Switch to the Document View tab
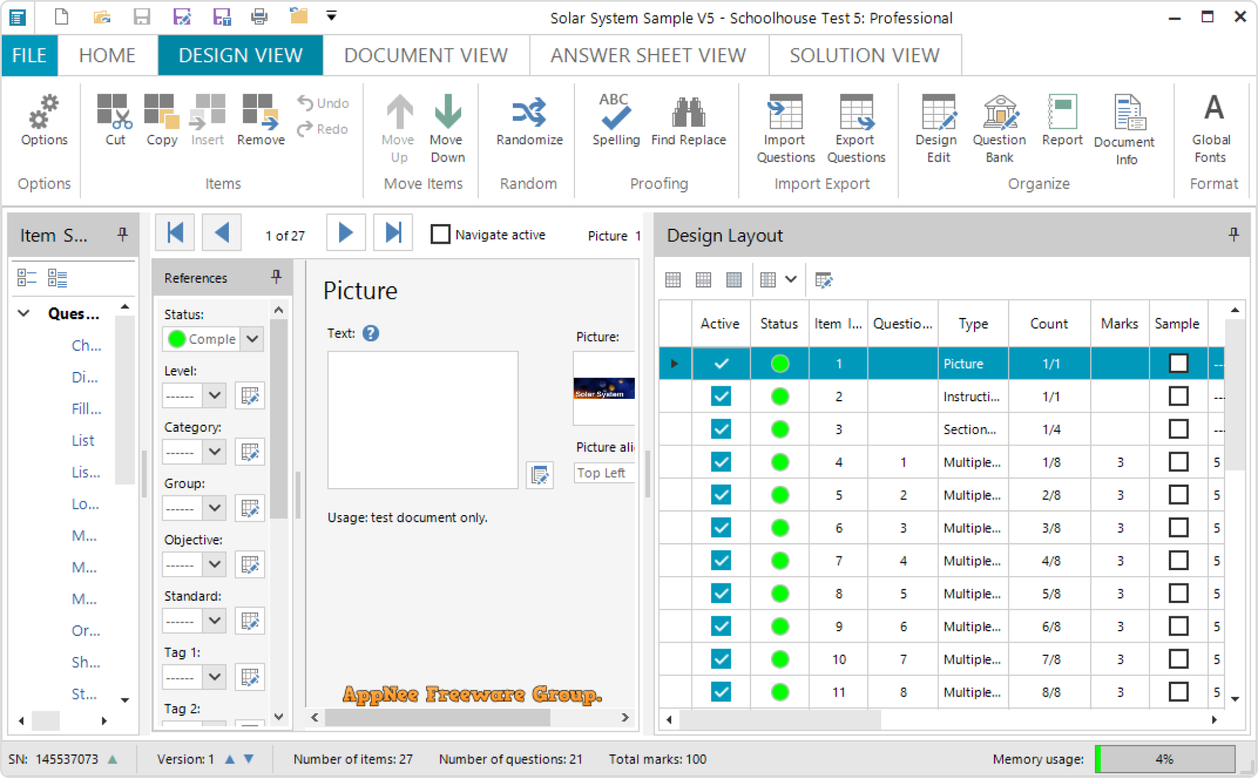The height and width of the screenshot is (778, 1258). [426, 54]
